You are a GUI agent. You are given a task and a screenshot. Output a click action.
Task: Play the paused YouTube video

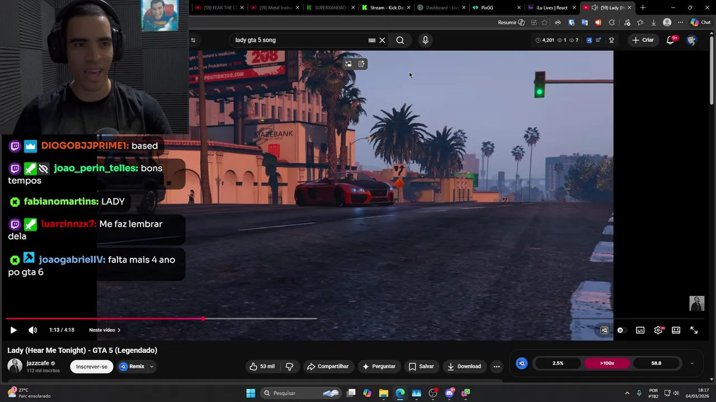click(x=13, y=330)
